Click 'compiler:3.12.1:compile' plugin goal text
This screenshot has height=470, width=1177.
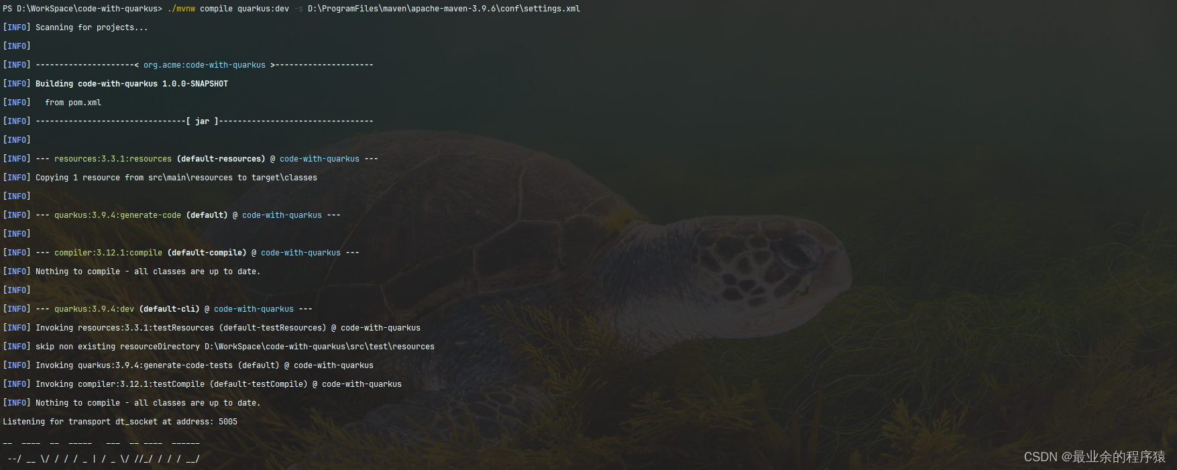point(108,253)
